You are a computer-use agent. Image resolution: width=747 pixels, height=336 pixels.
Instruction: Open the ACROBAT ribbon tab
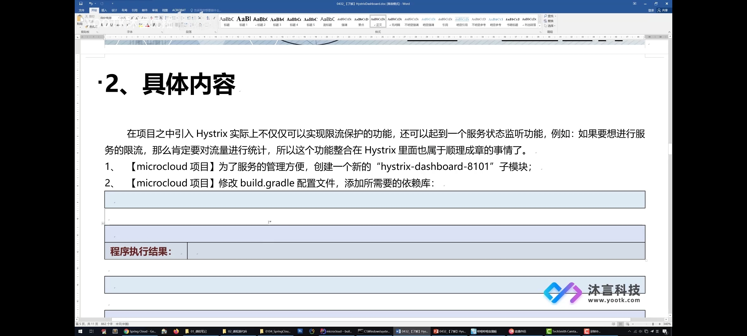[179, 10]
